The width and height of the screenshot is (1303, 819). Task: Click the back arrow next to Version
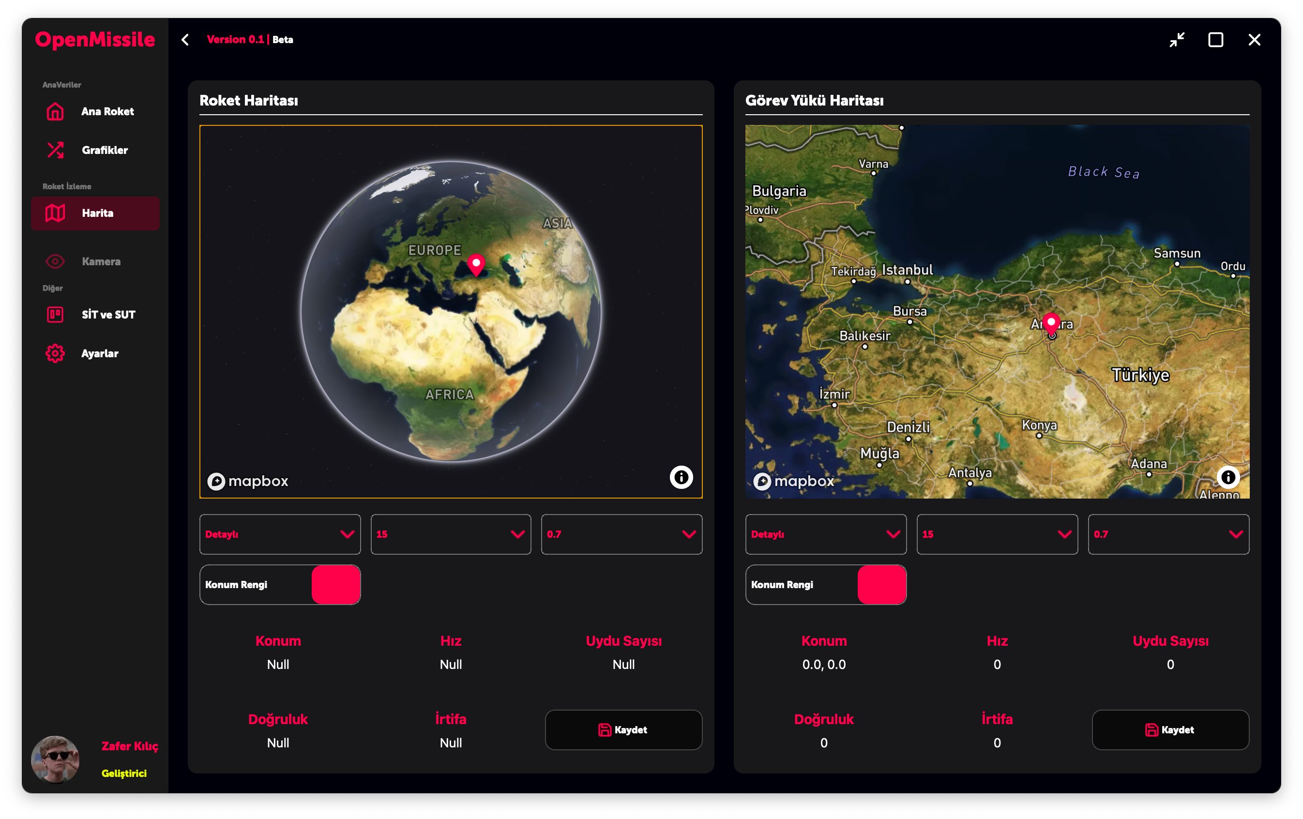coord(185,40)
